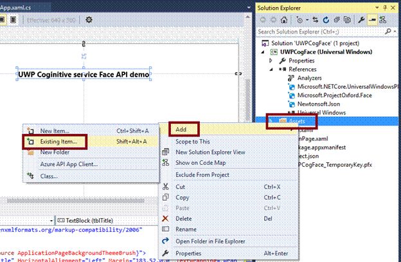Click the Assets folder icon
The height and width of the screenshot is (262, 401).
pos(282,121)
